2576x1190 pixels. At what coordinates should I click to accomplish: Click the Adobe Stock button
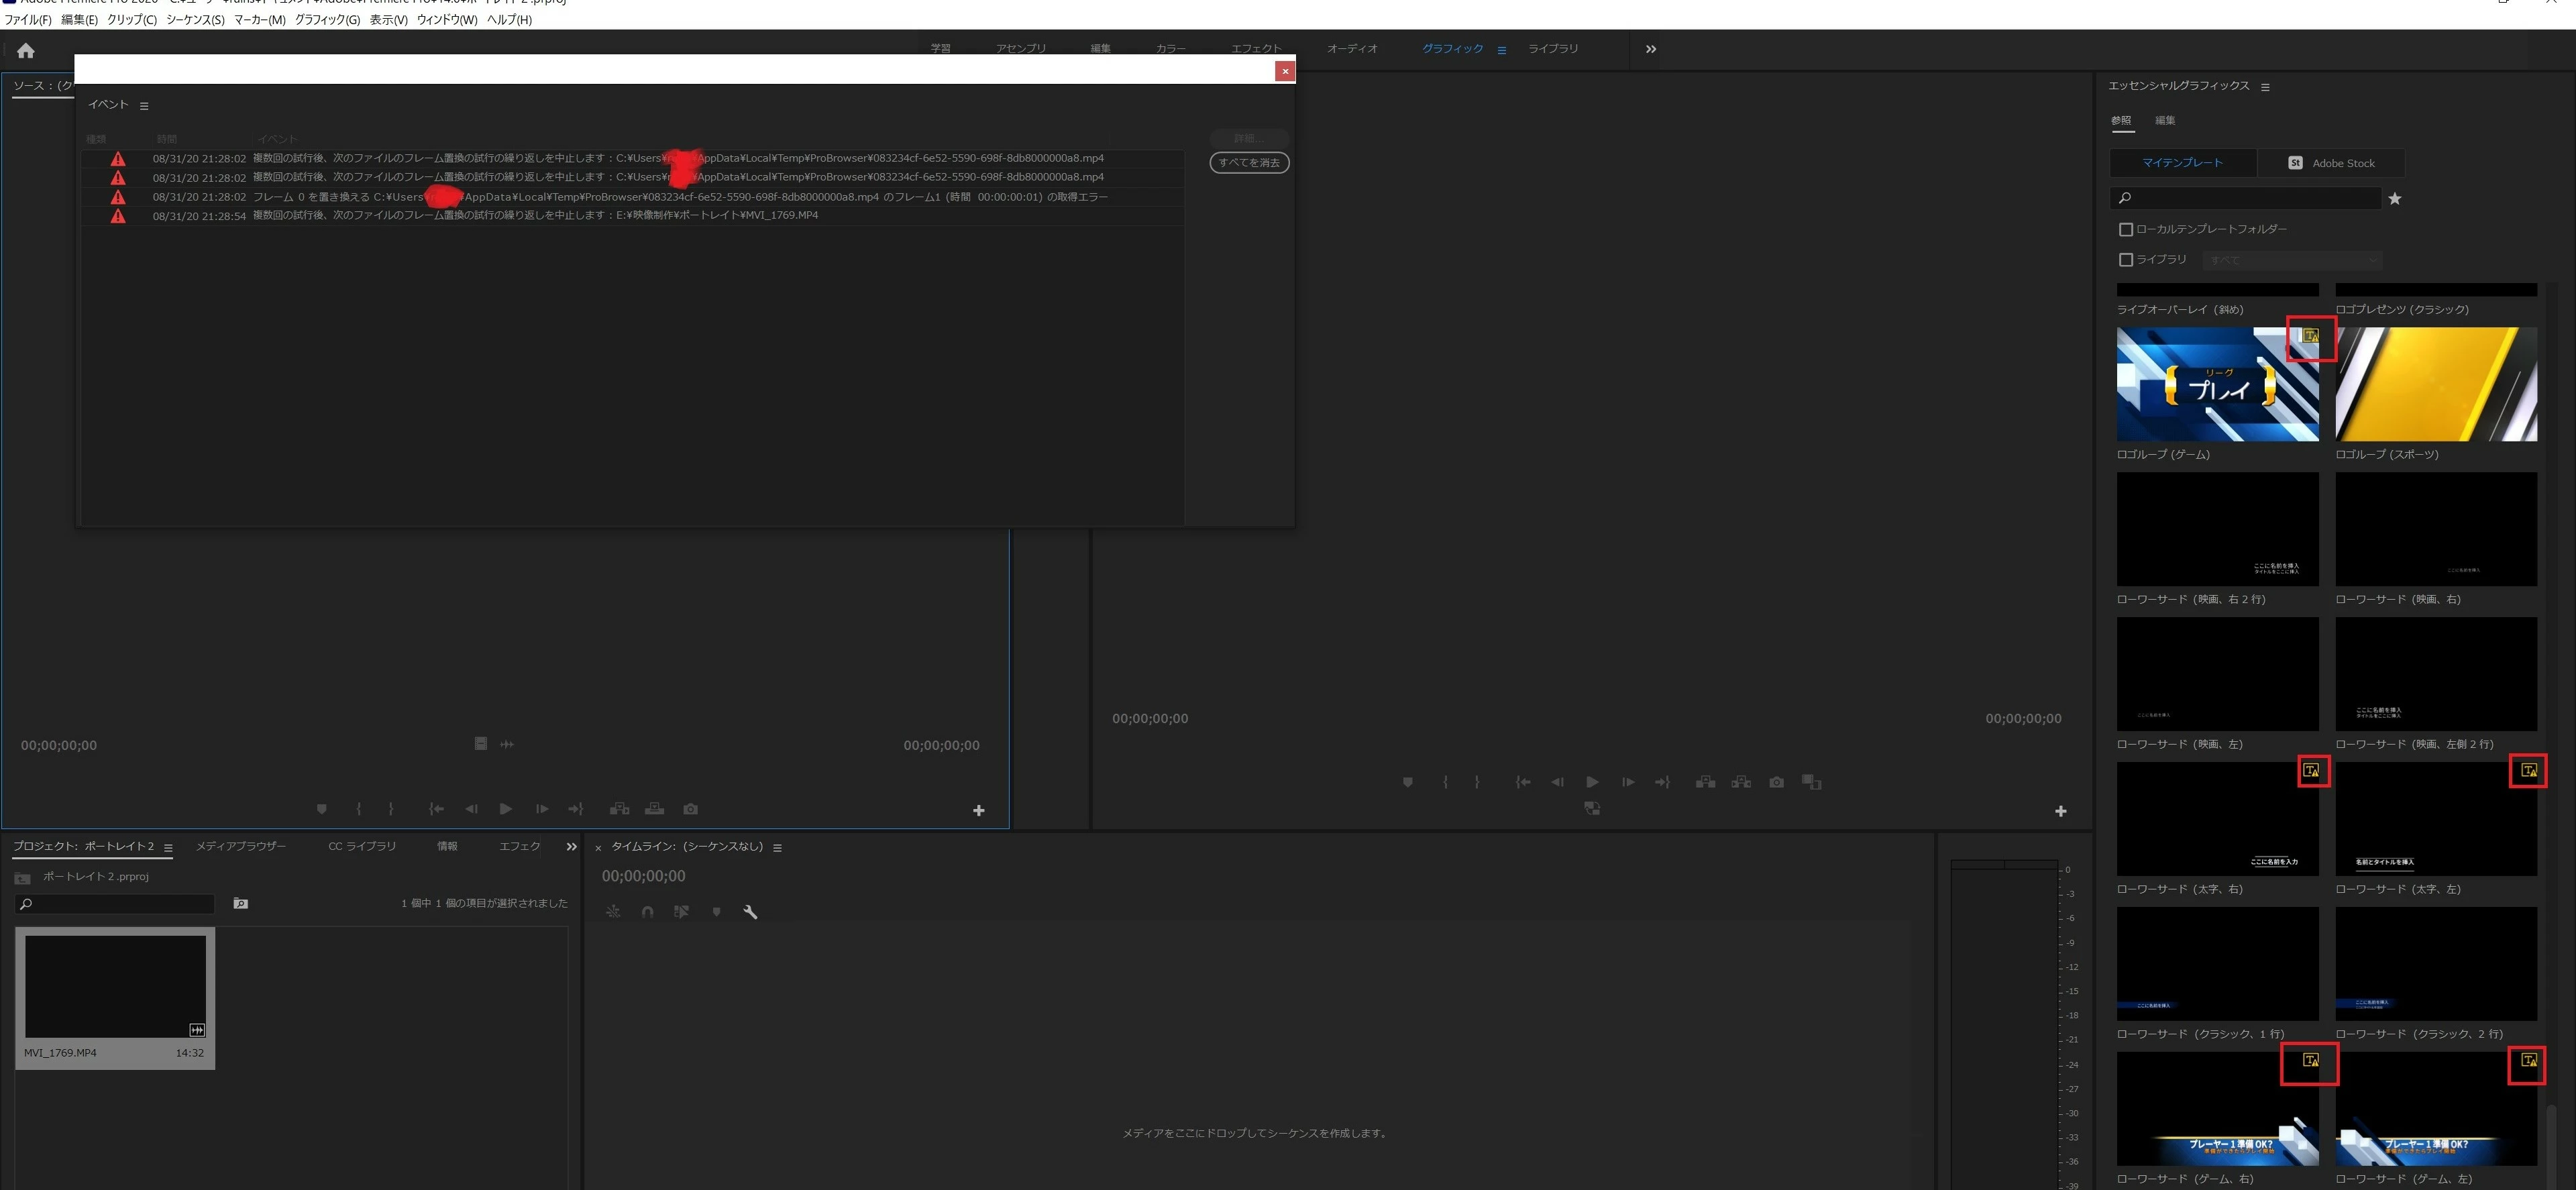tap(2330, 163)
